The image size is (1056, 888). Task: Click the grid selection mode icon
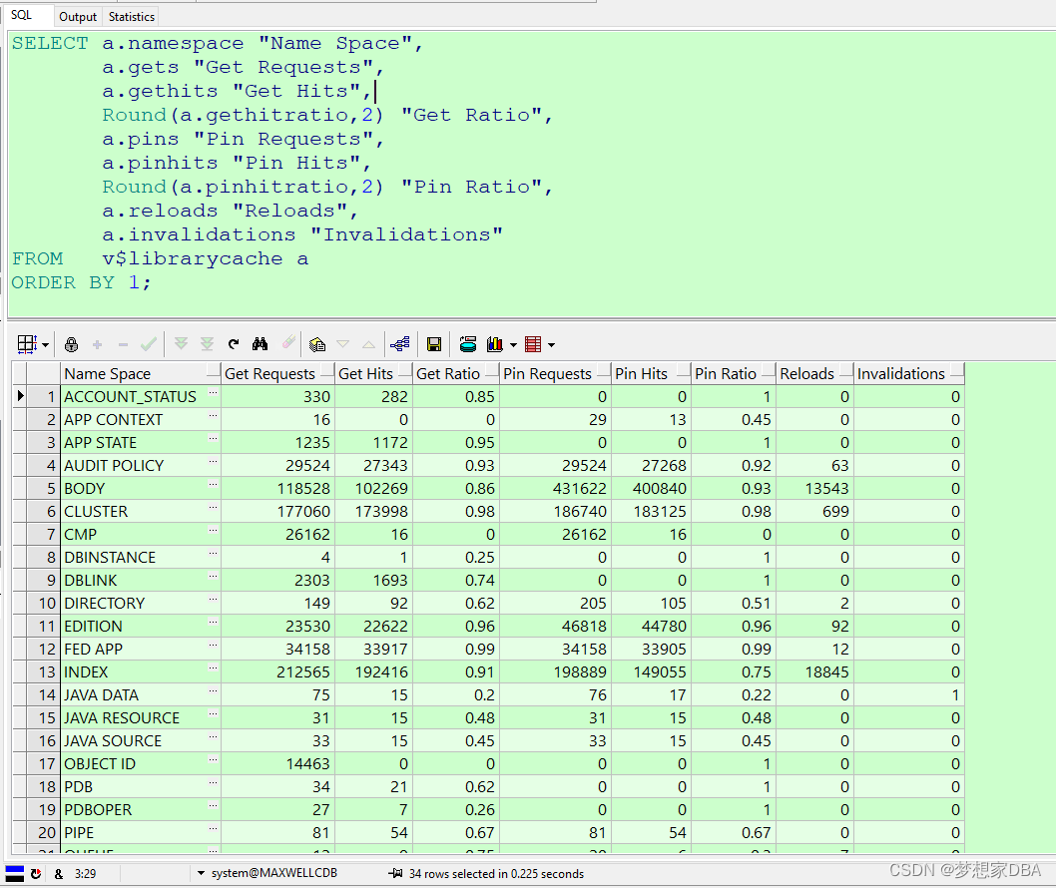pos(27,344)
